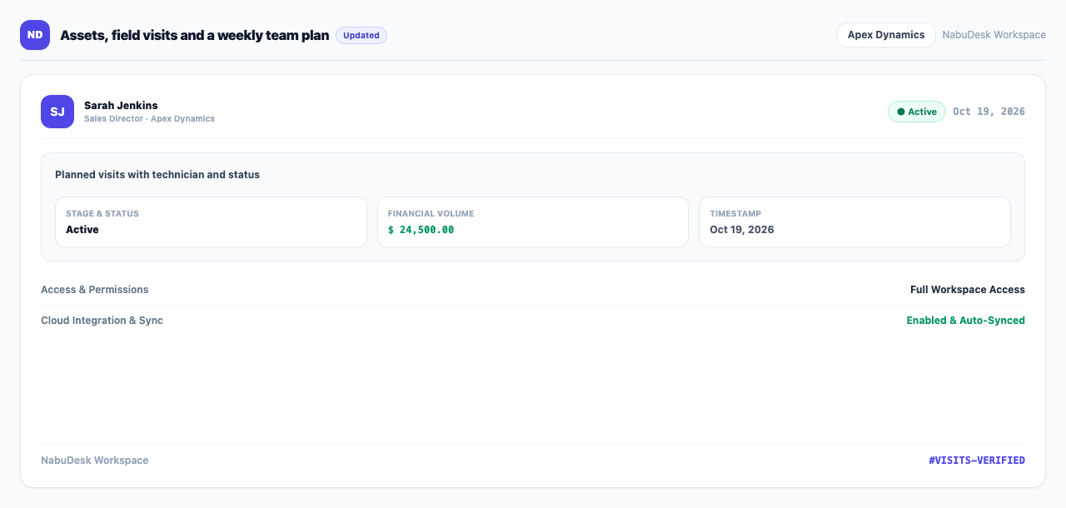Click the $ 24,500.00 amount

pos(421,230)
